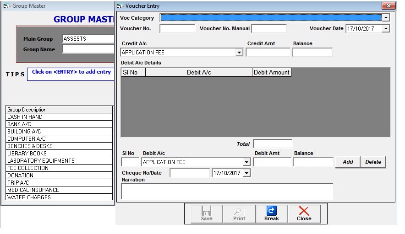The width and height of the screenshot is (405, 234).
Task: Click the Voucher No. Manual field
Action: coord(269,28)
